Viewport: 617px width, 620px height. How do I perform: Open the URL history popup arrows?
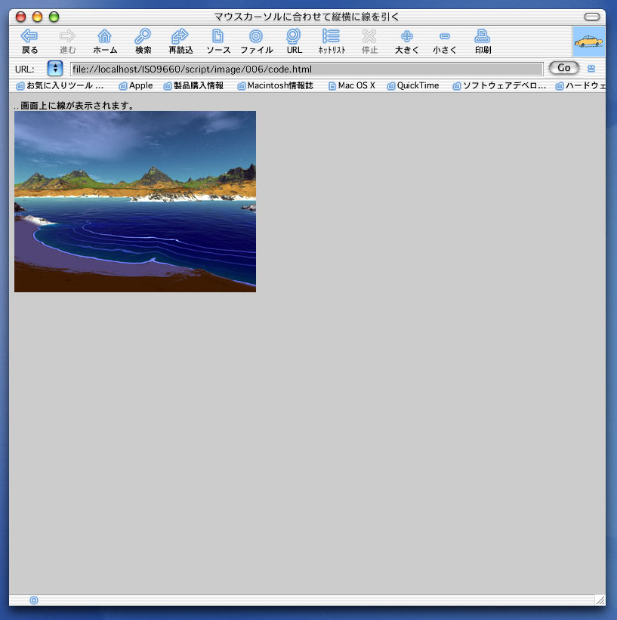(x=55, y=69)
